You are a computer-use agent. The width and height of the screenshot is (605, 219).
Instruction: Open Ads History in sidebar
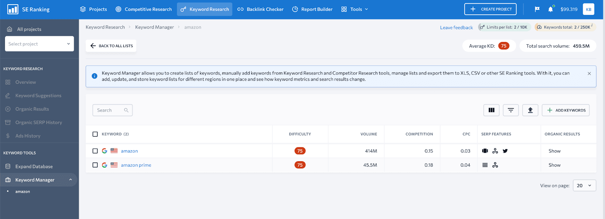pyautogui.click(x=28, y=136)
